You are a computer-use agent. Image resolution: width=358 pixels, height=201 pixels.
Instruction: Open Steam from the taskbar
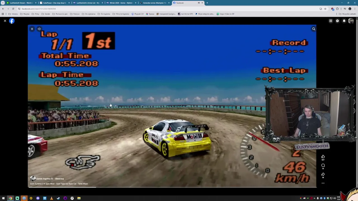click(x=58, y=198)
